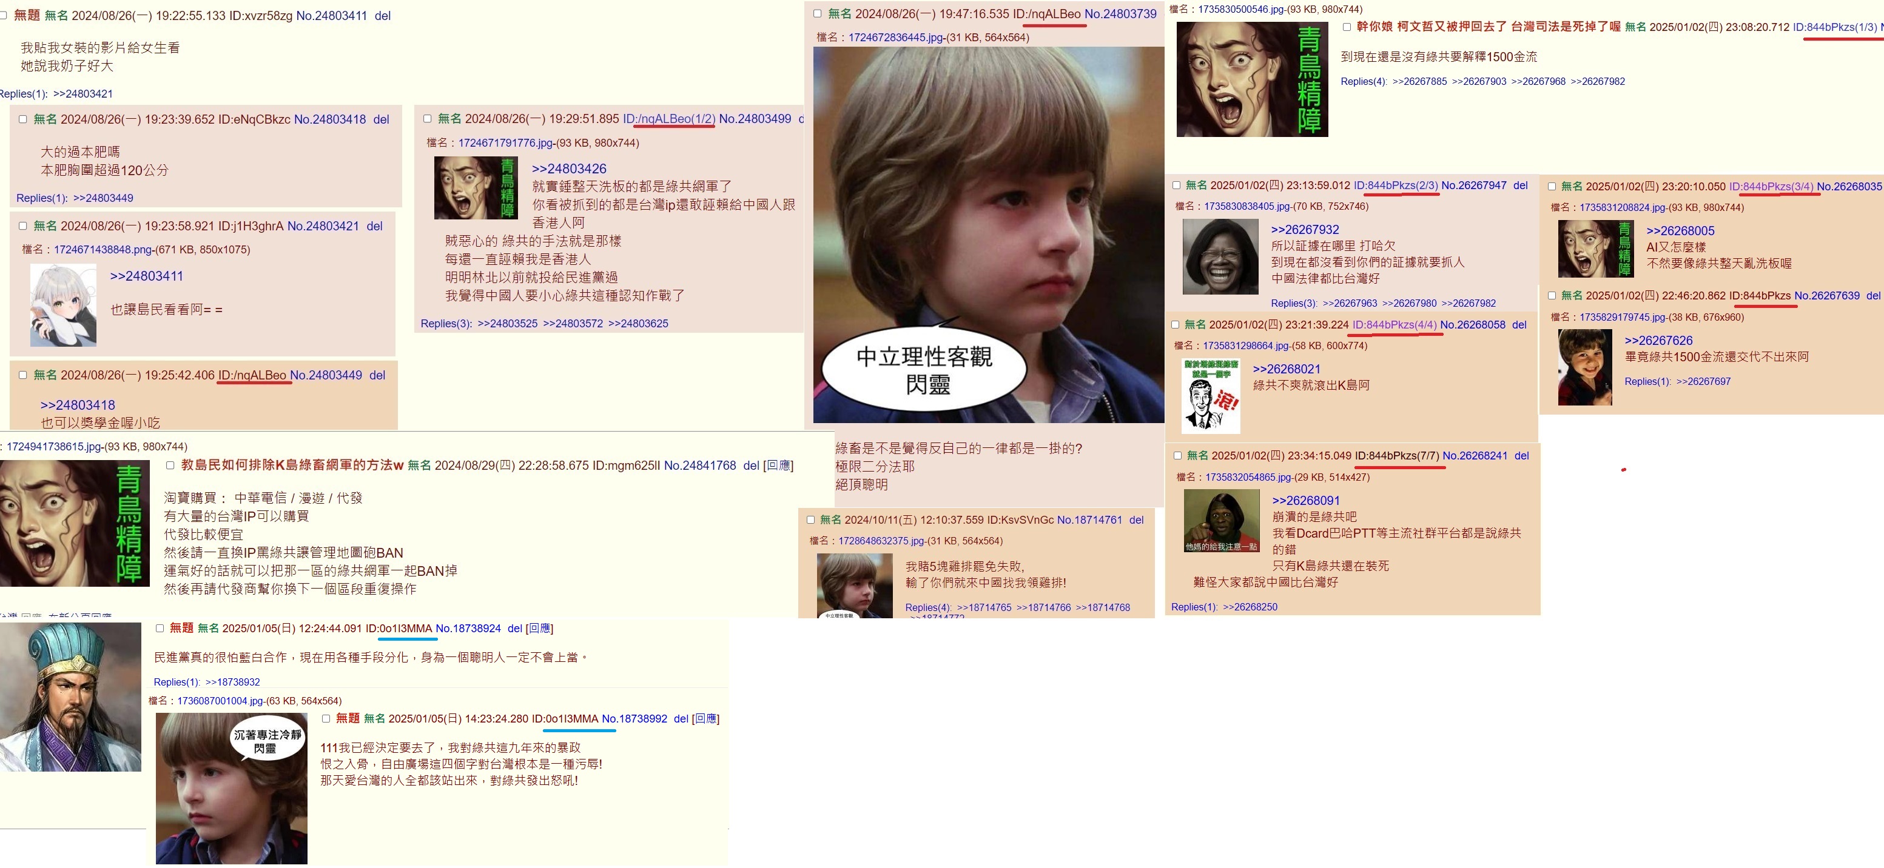Follow reply link >>24803449
Screen dimensions: 1884x868
[103, 198]
